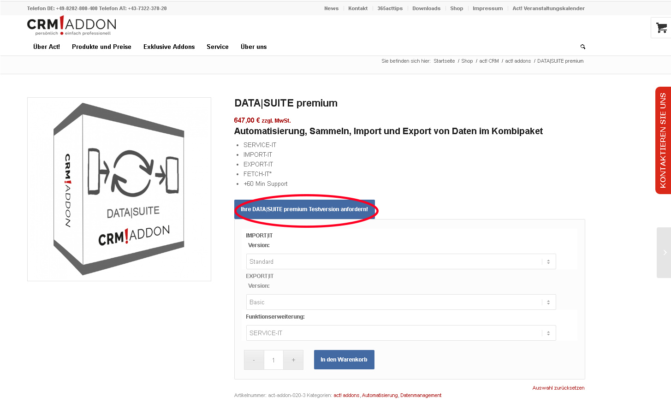Viewport: 671px width, 403px height.
Task: Click the search magnifier icon
Action: point(583,47)
